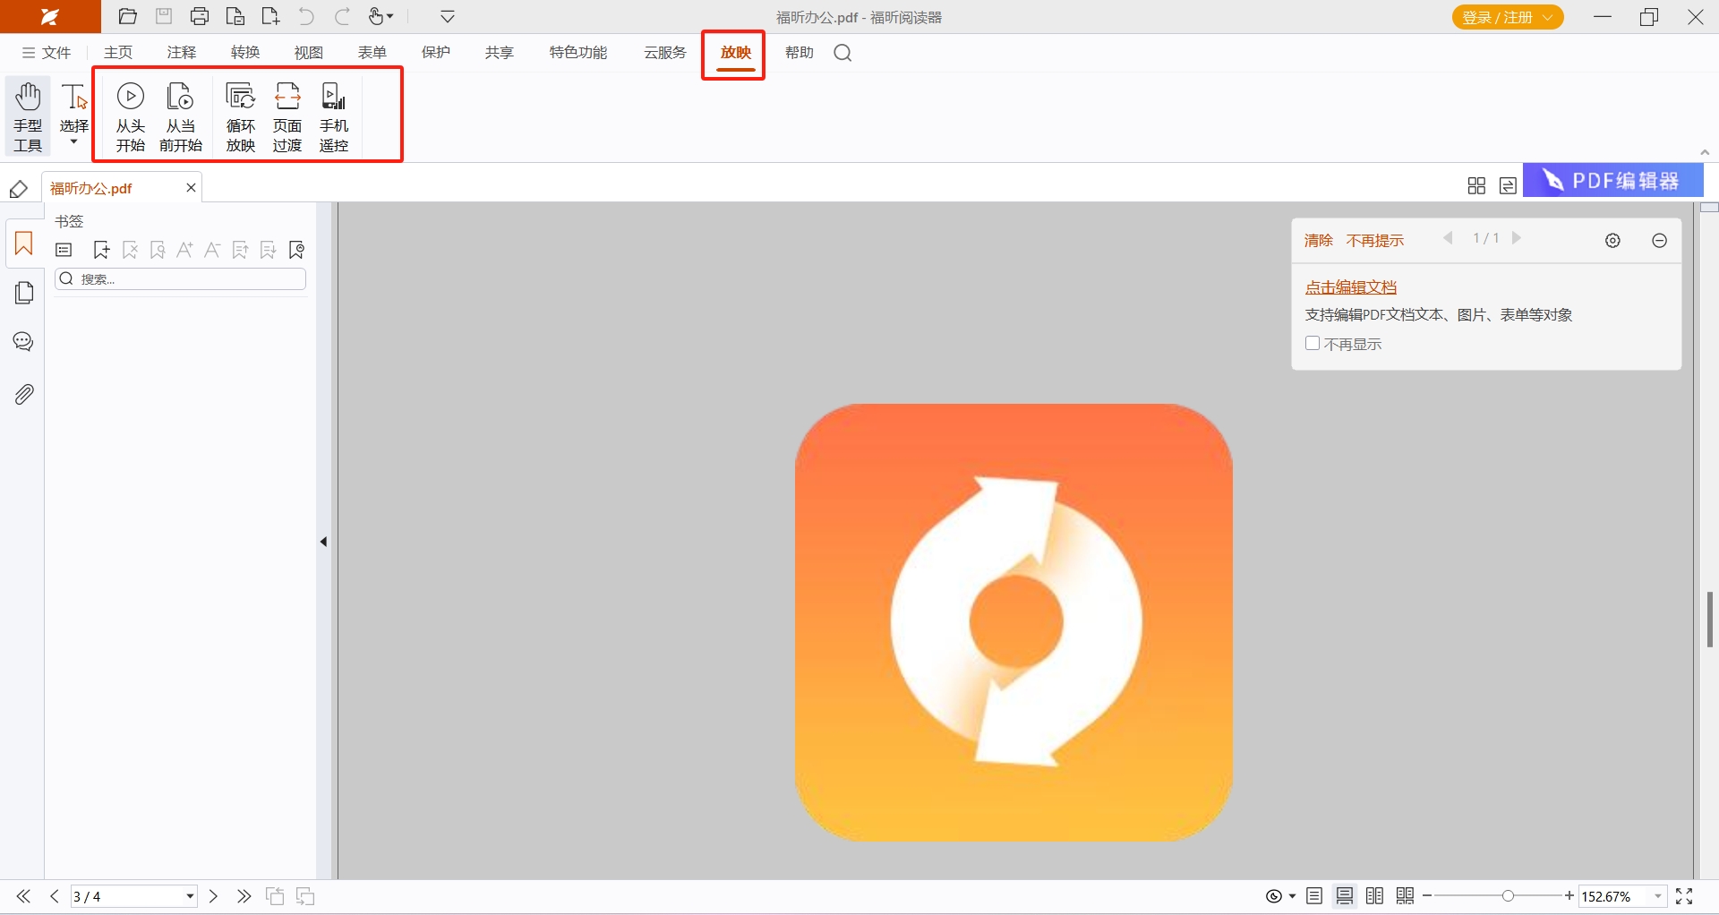This screenshot has width=1719, height=915.
Task: Expand the 选择 tool dropdown
Action: click(x=74, y=142)
